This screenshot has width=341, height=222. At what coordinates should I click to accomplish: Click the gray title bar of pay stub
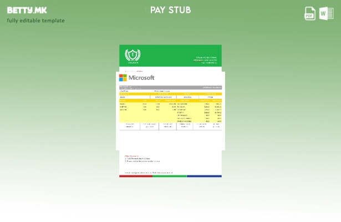coord(170,87)
